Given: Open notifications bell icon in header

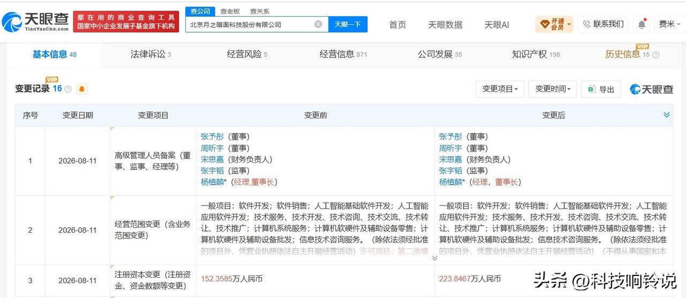Looking at the screenshot, I should [x=642, y=24].
